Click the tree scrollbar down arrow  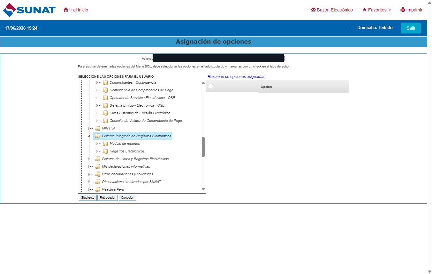point(203,189)
